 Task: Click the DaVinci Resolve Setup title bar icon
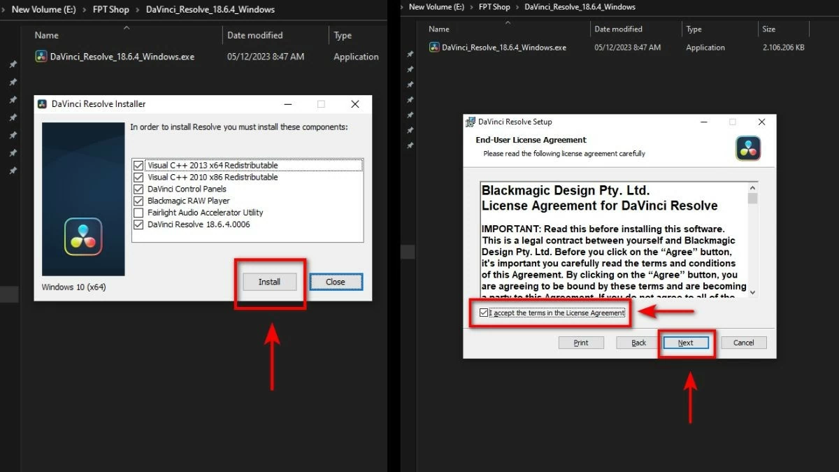click(x=471, y=122)
